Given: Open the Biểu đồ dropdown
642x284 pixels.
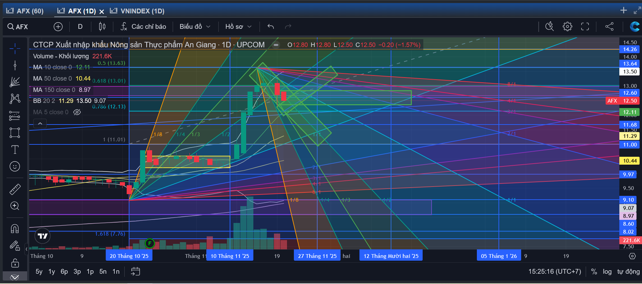Looking at the screenshot, I should tap(195, 27).
